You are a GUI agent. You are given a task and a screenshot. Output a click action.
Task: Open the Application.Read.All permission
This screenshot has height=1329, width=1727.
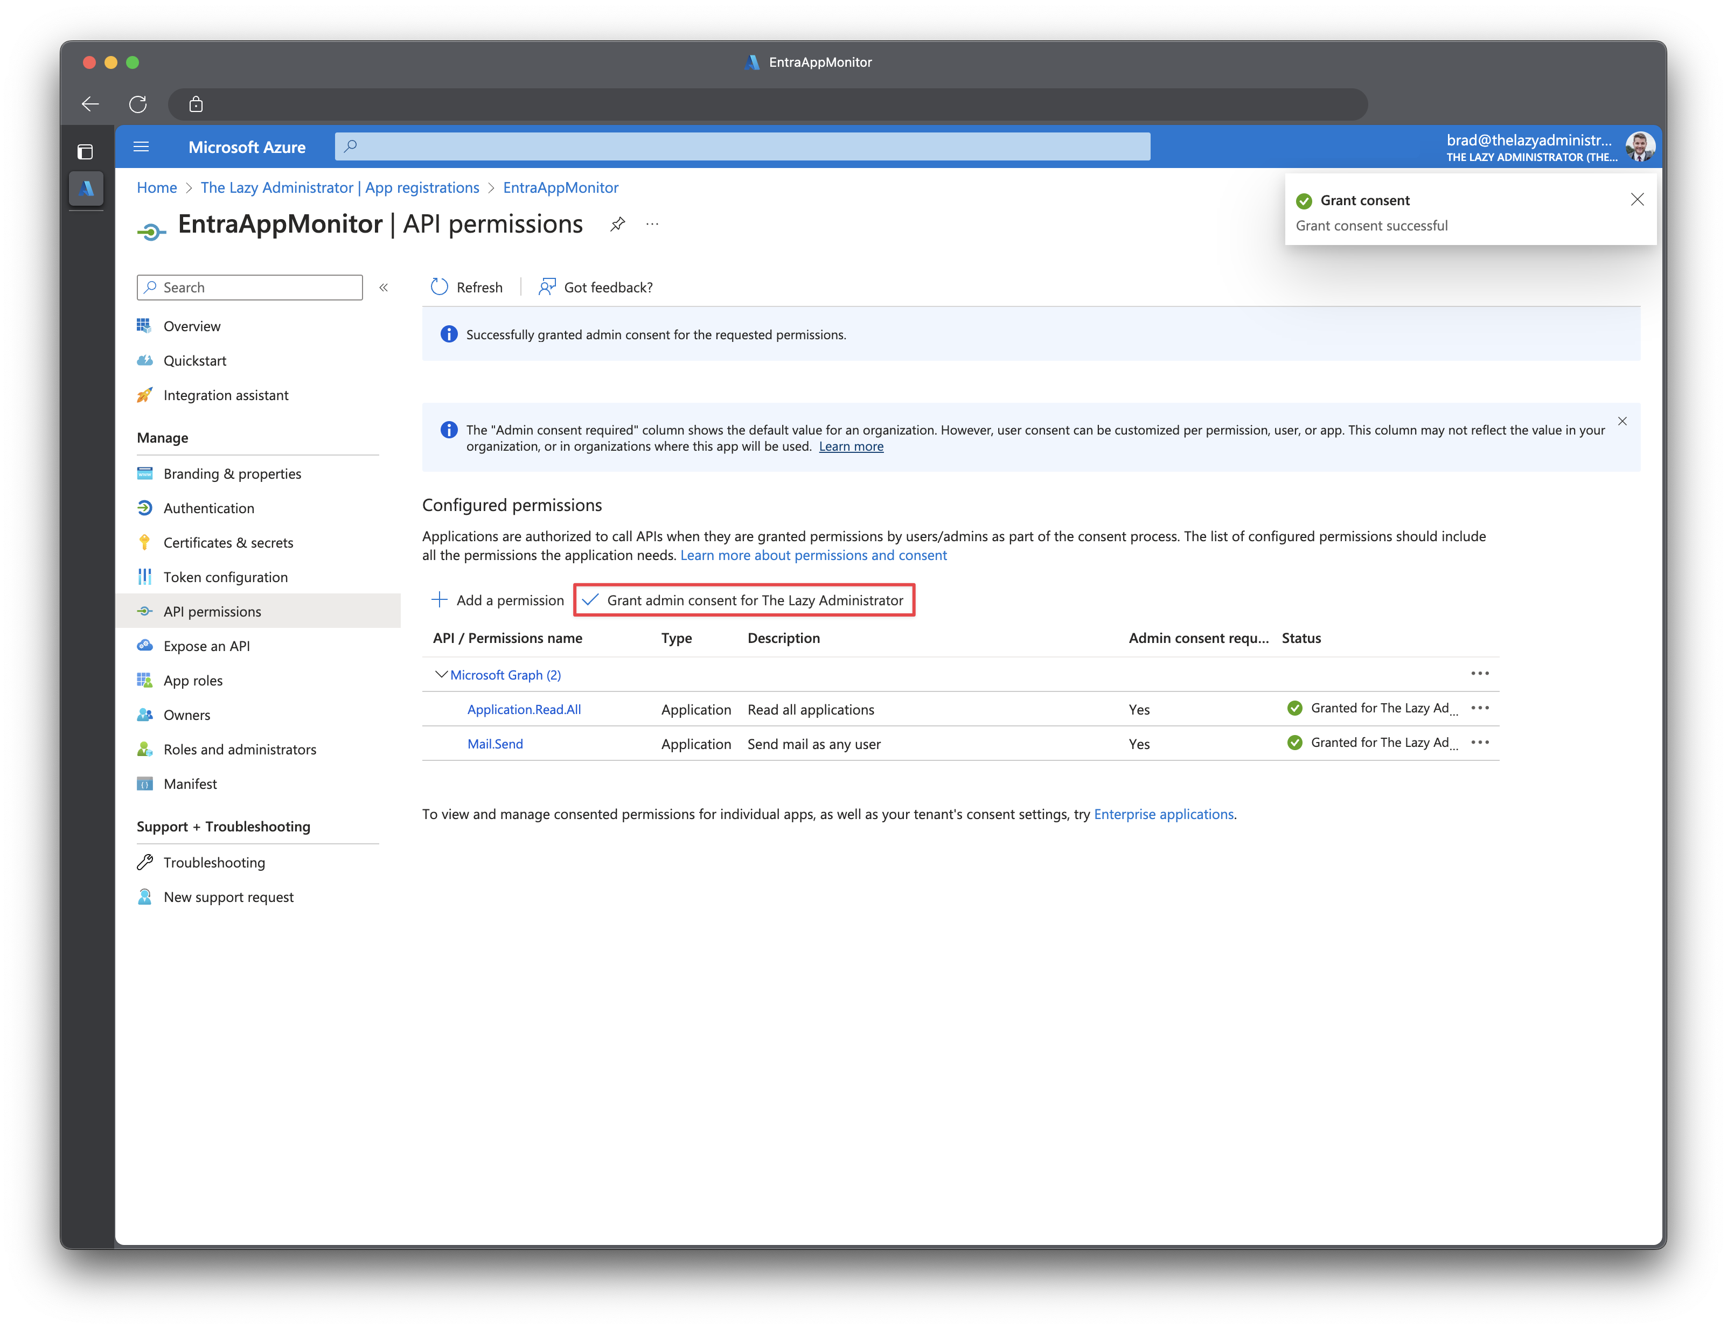point(524,709)
